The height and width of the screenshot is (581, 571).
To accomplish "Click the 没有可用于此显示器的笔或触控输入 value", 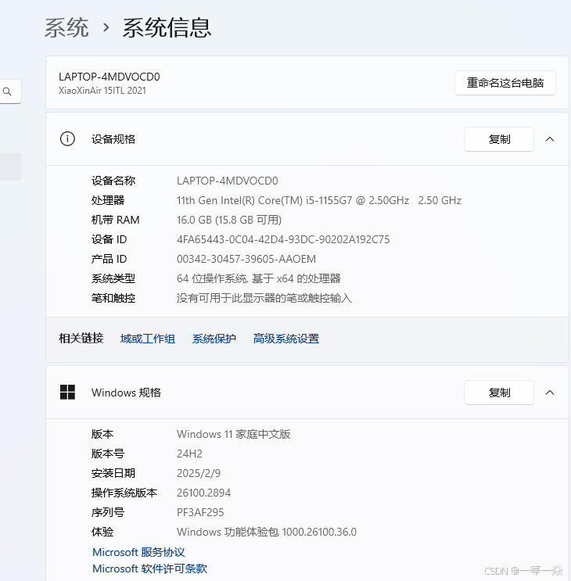I will click(264, 298).
